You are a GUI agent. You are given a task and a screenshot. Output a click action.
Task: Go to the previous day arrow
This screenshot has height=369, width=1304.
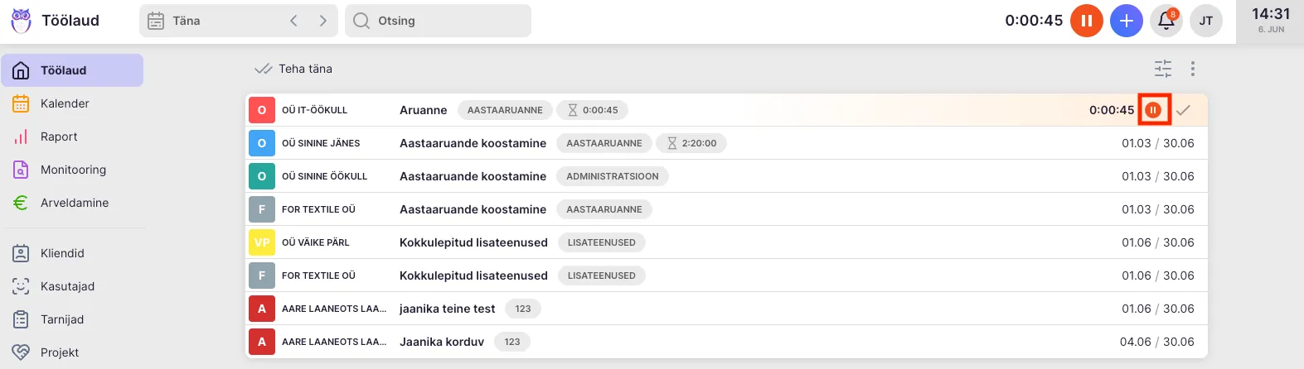point(293,21)
